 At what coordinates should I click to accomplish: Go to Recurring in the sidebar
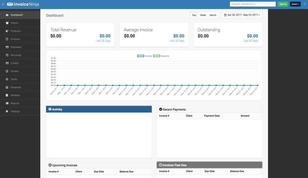(20, 55)
